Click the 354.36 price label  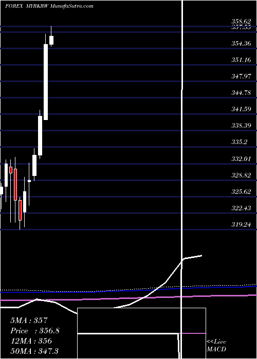click(x=241, y=43)
